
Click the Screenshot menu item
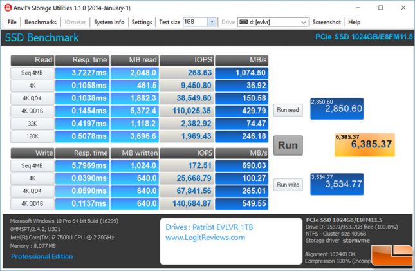click(x=327, y=22)
